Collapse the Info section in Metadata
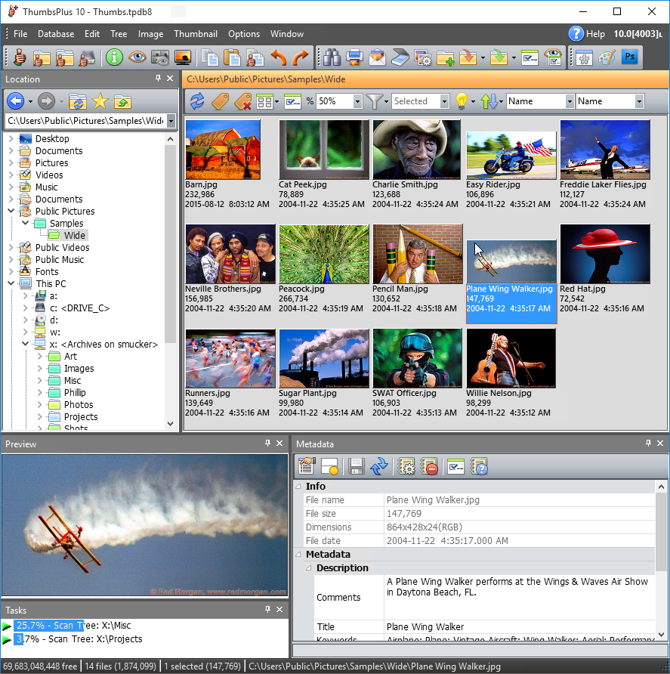Screen dimensions: 670x674 tap(298, 487)
